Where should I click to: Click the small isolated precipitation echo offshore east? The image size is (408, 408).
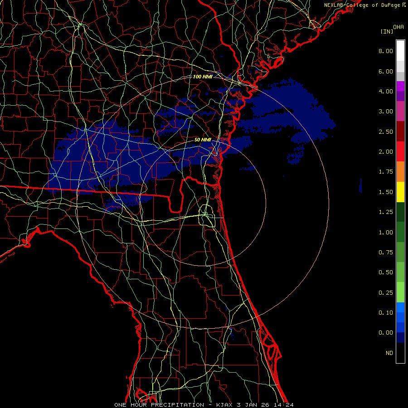click(360, 185)
